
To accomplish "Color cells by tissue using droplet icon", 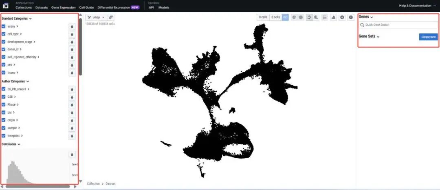I will [72, 73].
